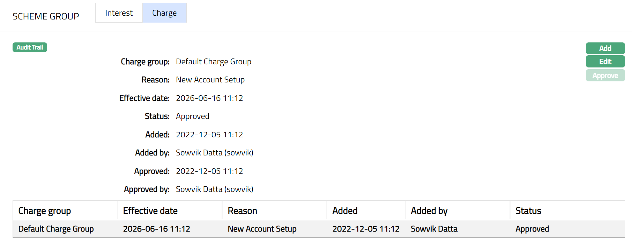The image size is (632, 242).
Task: Sort by Charge group column header
Action: pos(45,211)
